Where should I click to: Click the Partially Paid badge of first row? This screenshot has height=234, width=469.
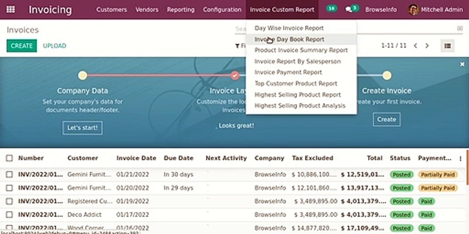coord(438,175)
